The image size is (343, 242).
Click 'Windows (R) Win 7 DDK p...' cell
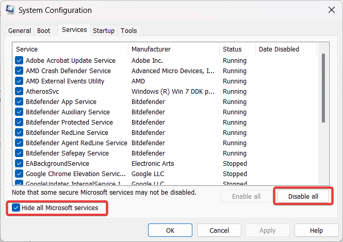(173, 91)
